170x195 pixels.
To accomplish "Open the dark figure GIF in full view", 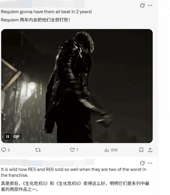I will pyautogui.click(x=77, y=86).
